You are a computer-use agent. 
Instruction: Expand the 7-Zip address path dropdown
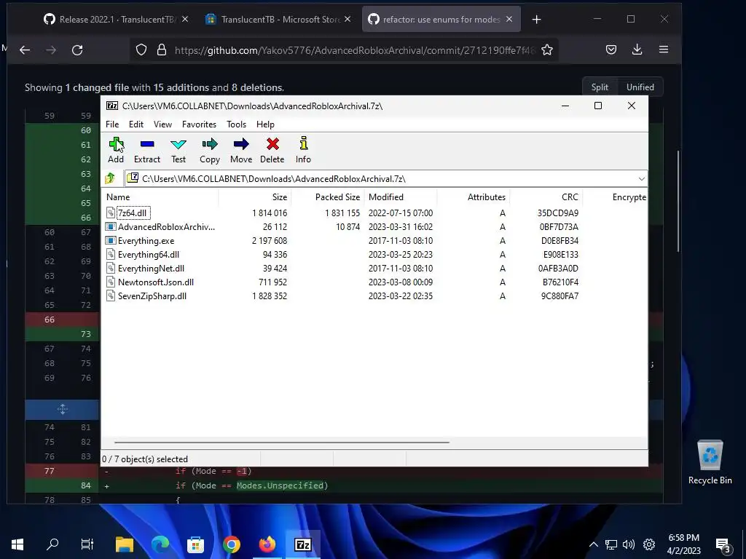point(641,179)
